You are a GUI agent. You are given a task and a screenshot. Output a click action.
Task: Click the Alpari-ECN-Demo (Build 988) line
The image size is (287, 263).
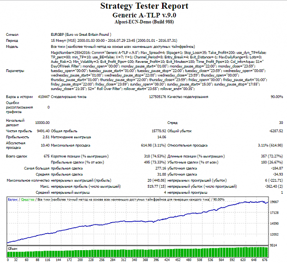point(144,22)
